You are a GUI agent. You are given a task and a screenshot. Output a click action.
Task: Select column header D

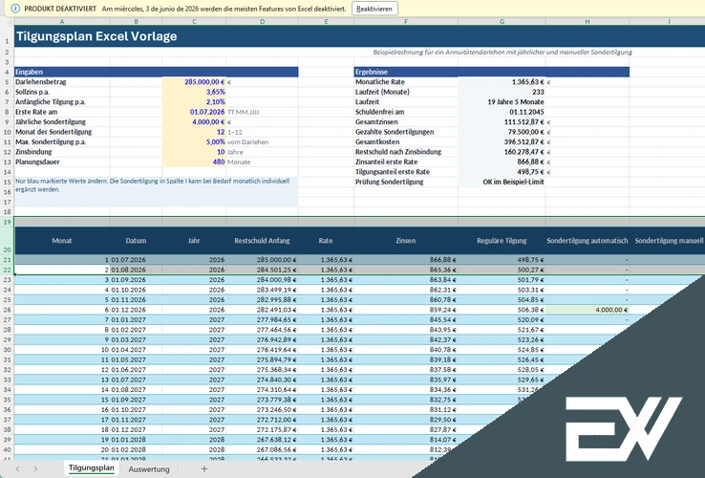[262, 21]
